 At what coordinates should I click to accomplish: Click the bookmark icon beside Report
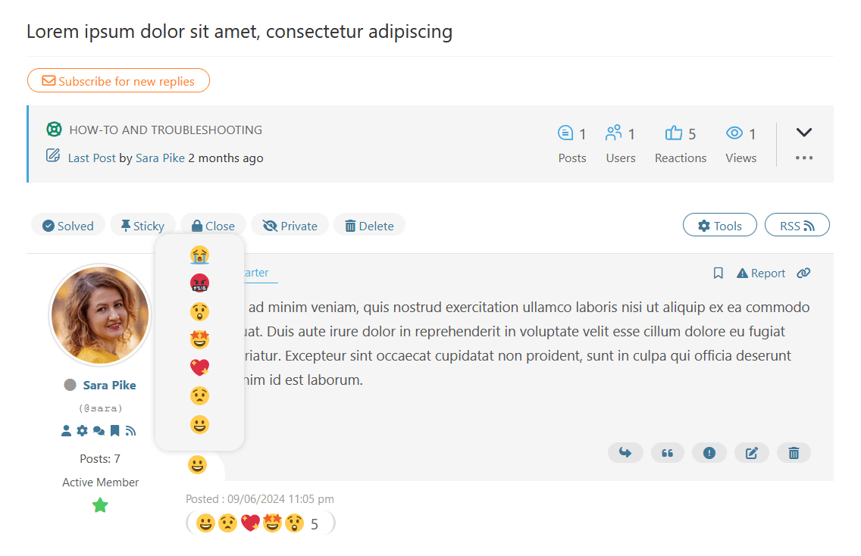(x=719, y=273)
